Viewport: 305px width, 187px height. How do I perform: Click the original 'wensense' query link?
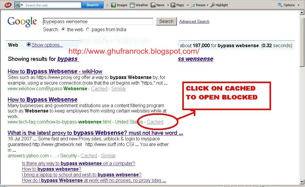[x=196, y=59]
